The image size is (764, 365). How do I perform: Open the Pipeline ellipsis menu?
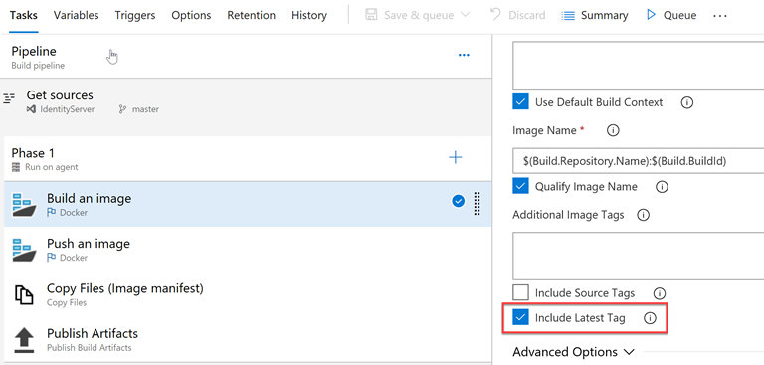tap(464, 55)
